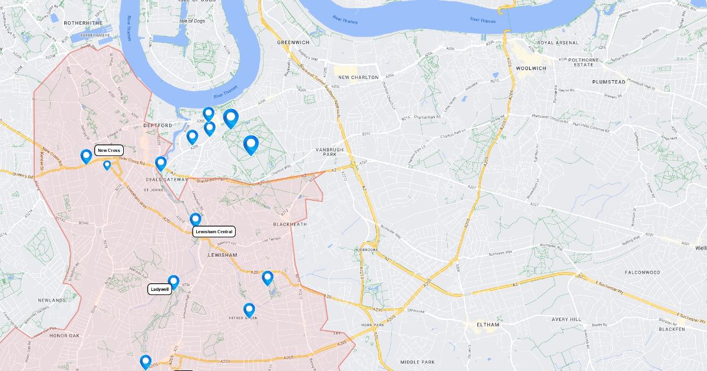
Task: Click the Woolwich place name
Action: 531,68
